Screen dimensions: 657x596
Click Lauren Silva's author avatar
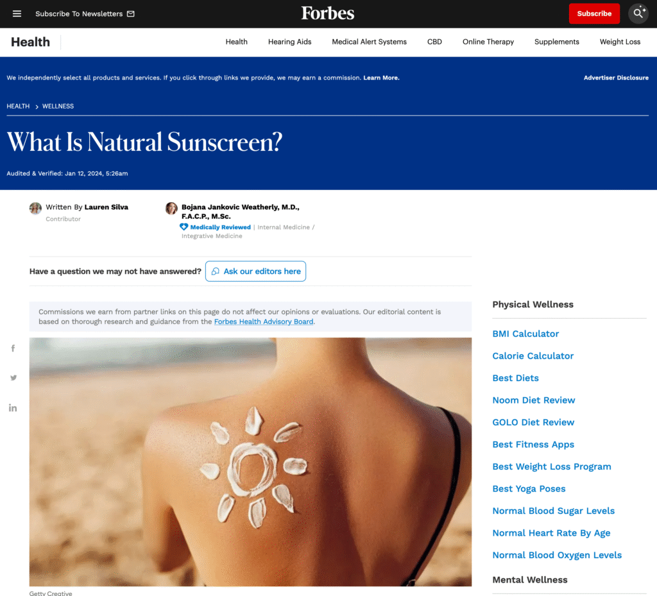[x=36, y=208]
